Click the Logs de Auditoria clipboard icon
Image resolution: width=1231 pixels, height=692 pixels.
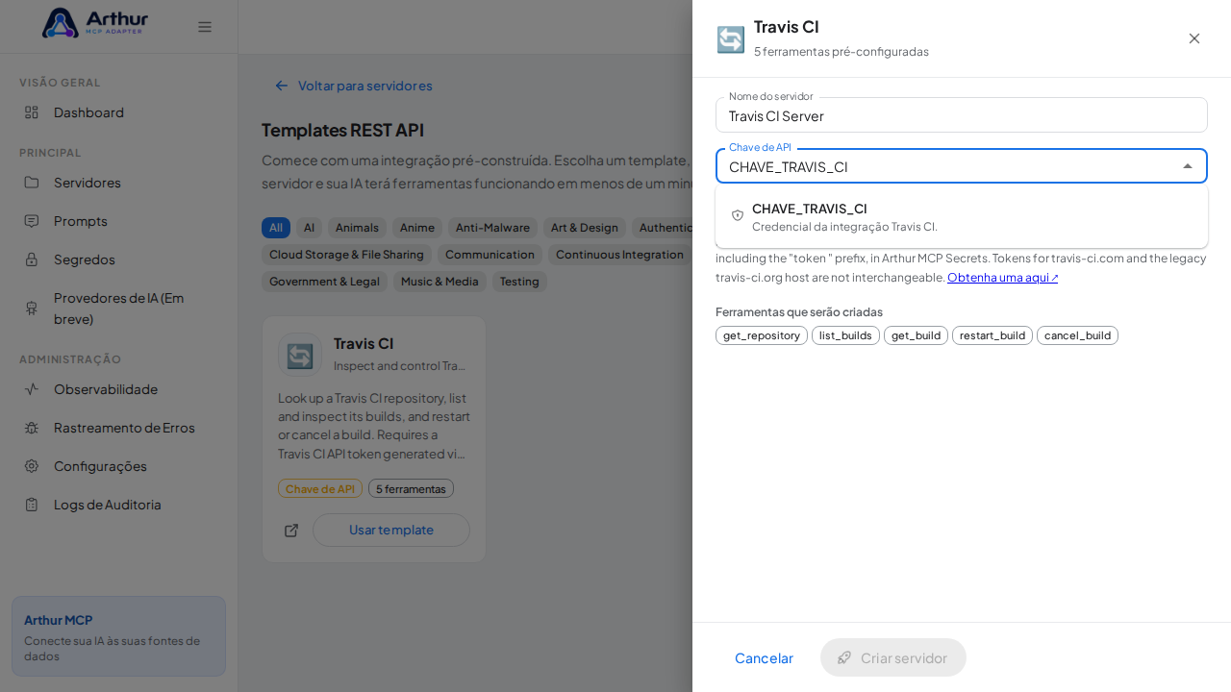[x=32, y=505]
